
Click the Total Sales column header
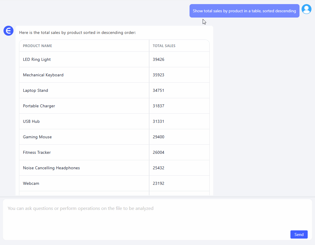164,46
